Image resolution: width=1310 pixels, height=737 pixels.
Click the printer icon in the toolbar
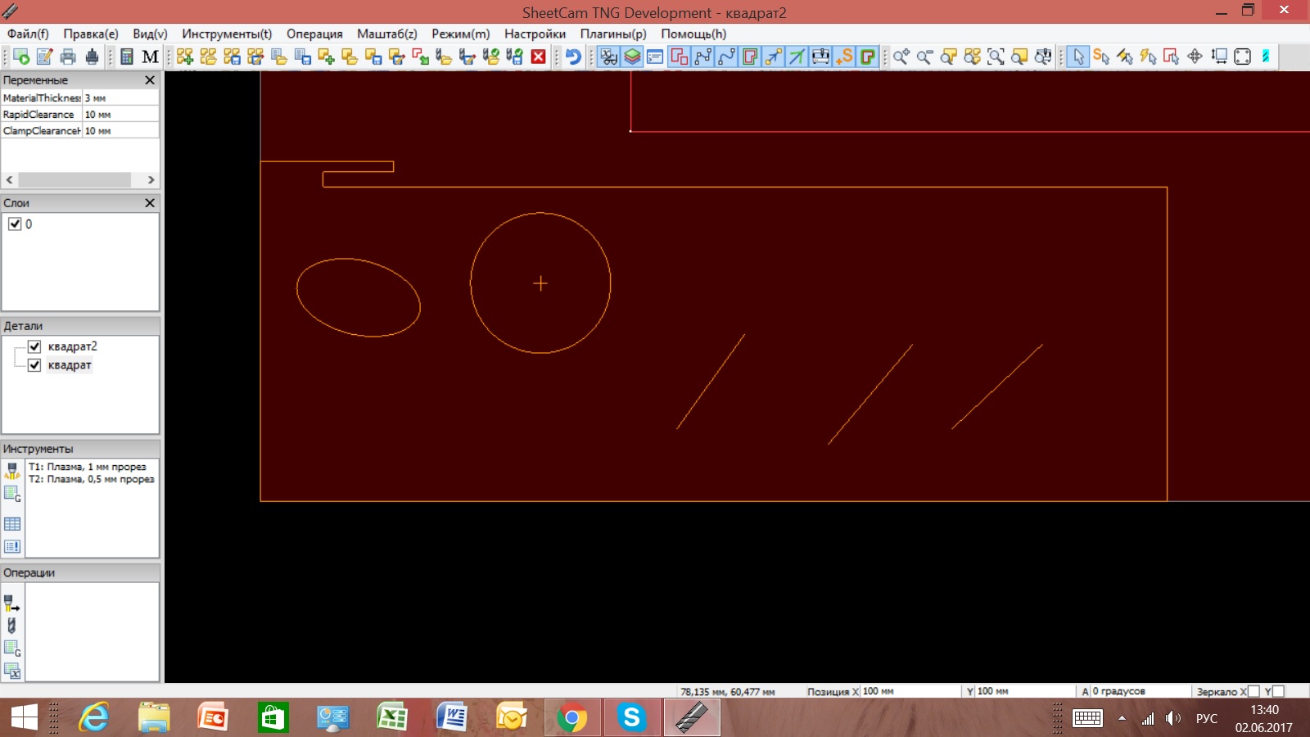[x=68, y=57]
